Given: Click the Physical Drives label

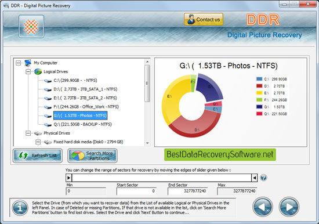Looking at the screenshot, I should click(57, 133).
